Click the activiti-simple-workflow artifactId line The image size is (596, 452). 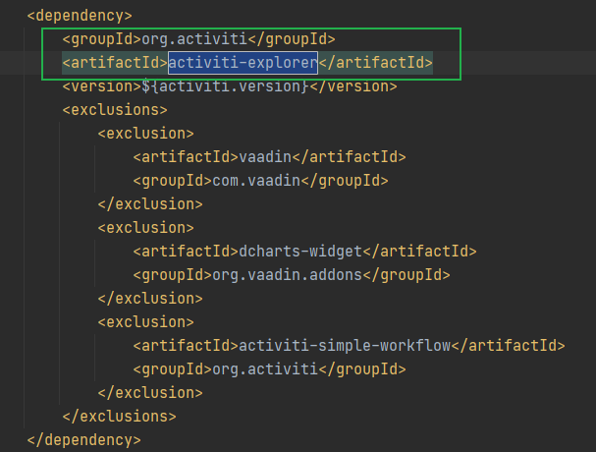(x=349, y=346)
